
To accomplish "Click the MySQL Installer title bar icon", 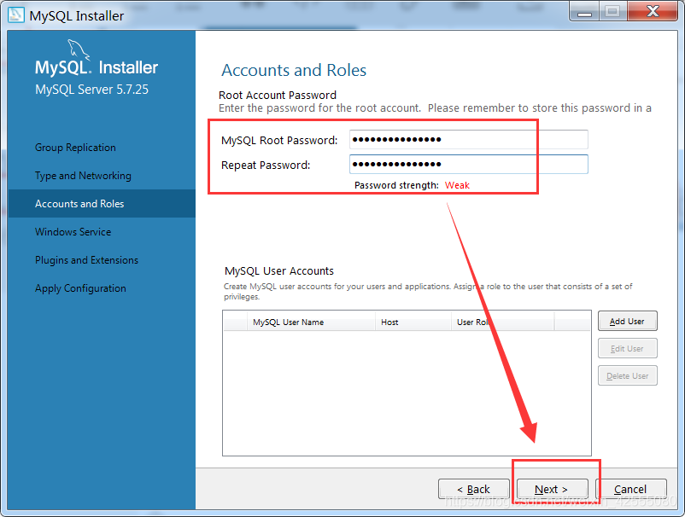I will tap(15, 15).
